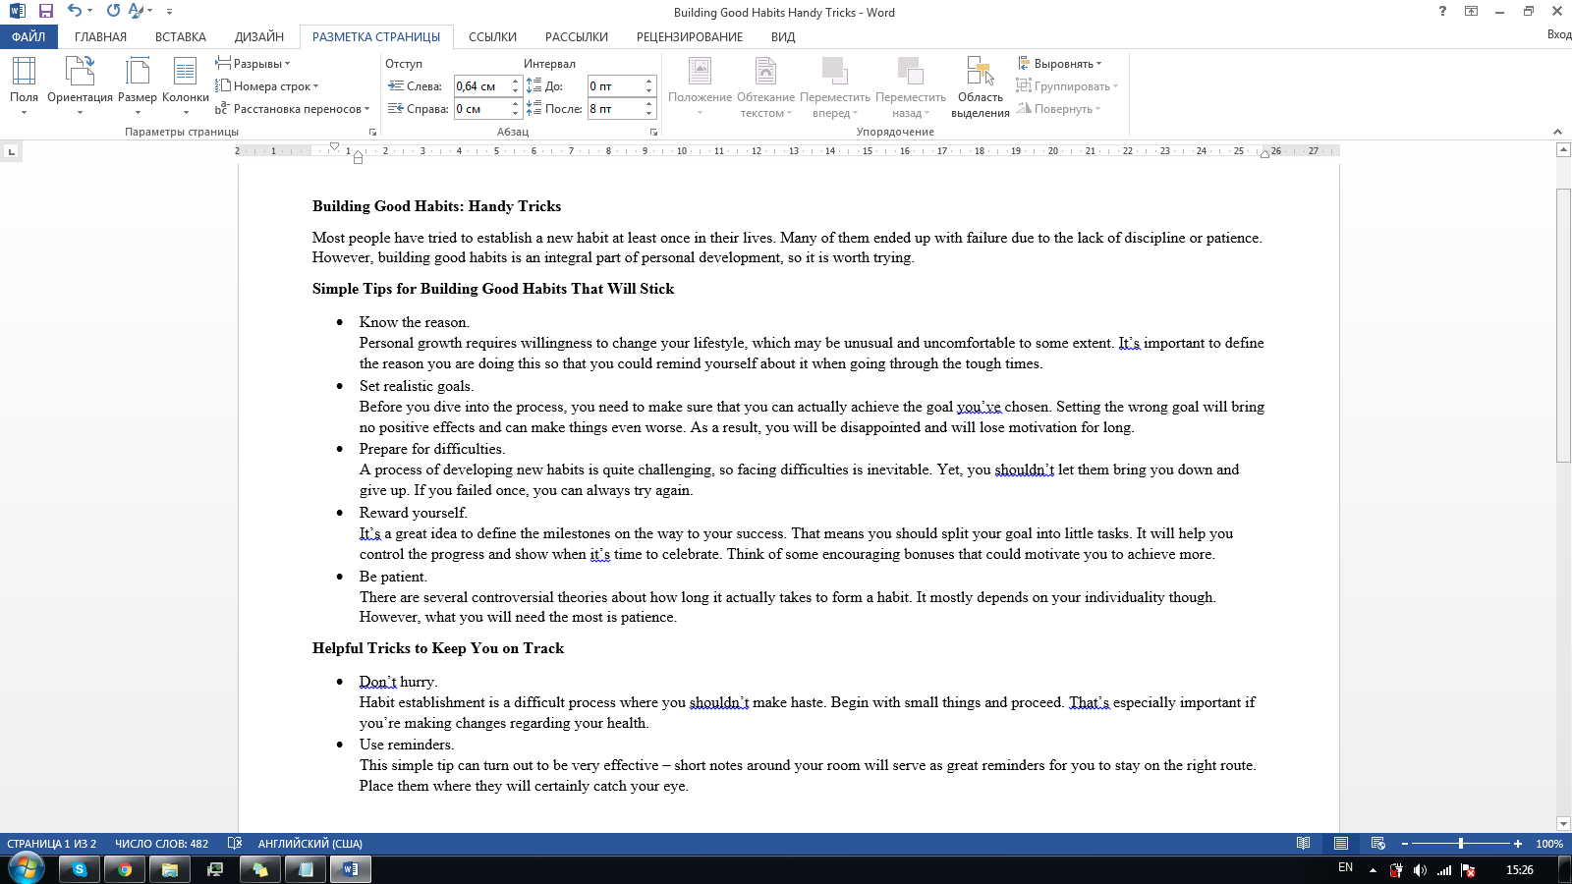The width and height of the screenshot is (1572, 884).
Task: Expand Расстановка переносов hyphenation dropdown
Action: (x=293, y=109)
